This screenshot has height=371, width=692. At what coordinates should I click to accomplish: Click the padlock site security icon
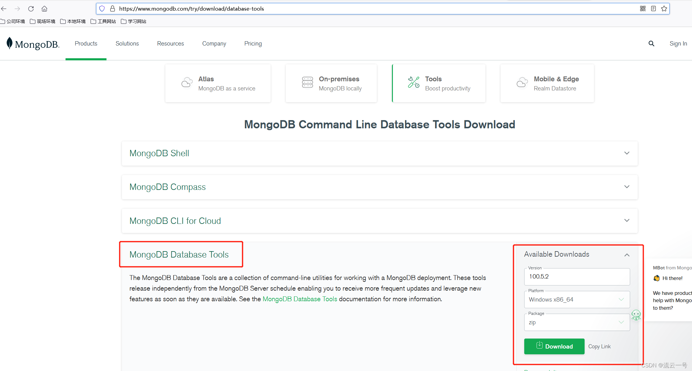[113, 9]
